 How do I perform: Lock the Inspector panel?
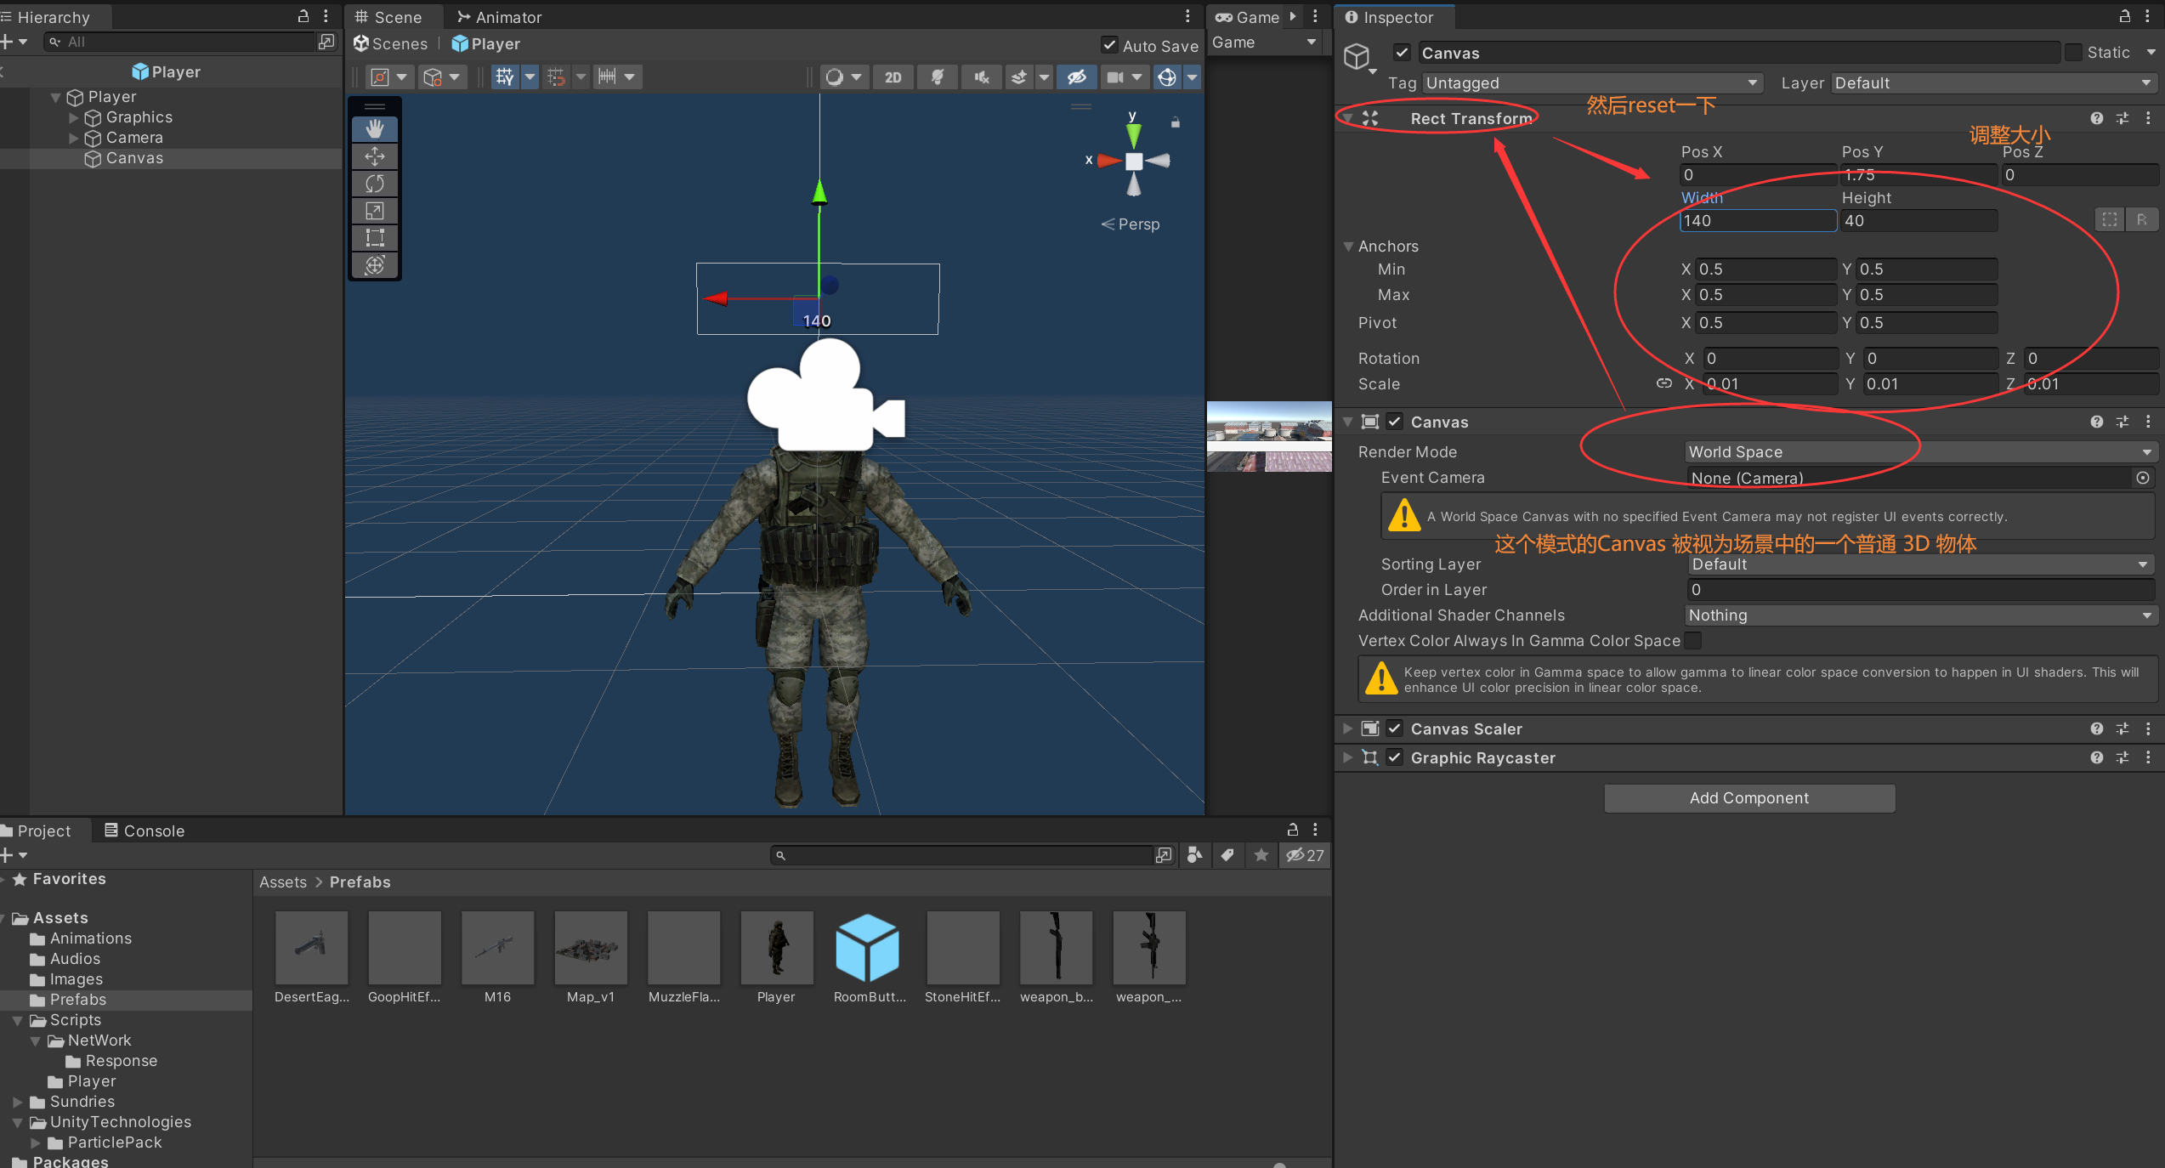[2124, 16]
